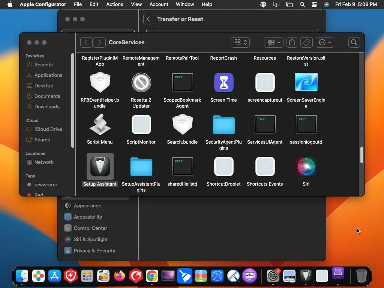Open Appearance in System Settings sidebar
Image resolution: width=384 pixels, height=288 pixels.
click(87, 206)
